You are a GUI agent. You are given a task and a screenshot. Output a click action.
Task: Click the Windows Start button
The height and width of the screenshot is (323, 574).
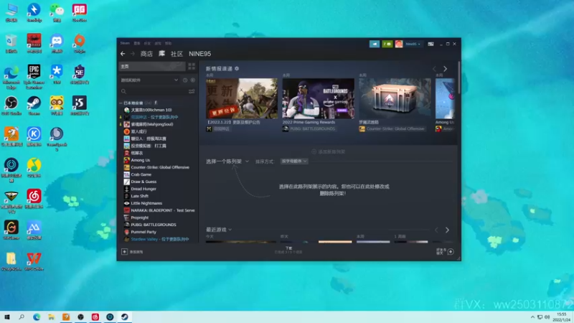[7, 317]
